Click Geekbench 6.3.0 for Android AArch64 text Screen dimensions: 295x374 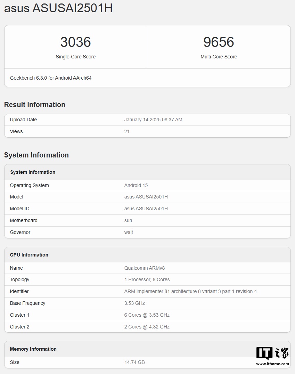[x=51, y=78]
